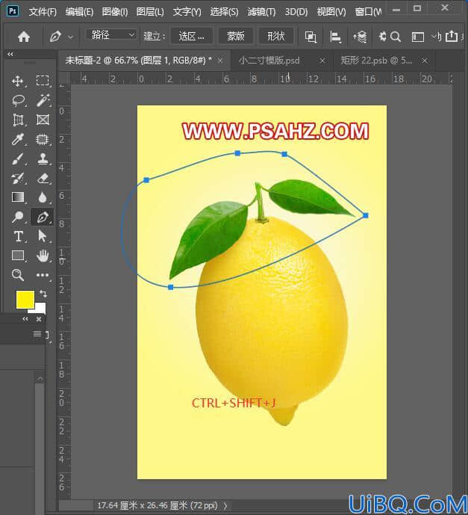Close the 未标题-2 document tab
Viewport: 468px width, 515px height.
[220, 61]
